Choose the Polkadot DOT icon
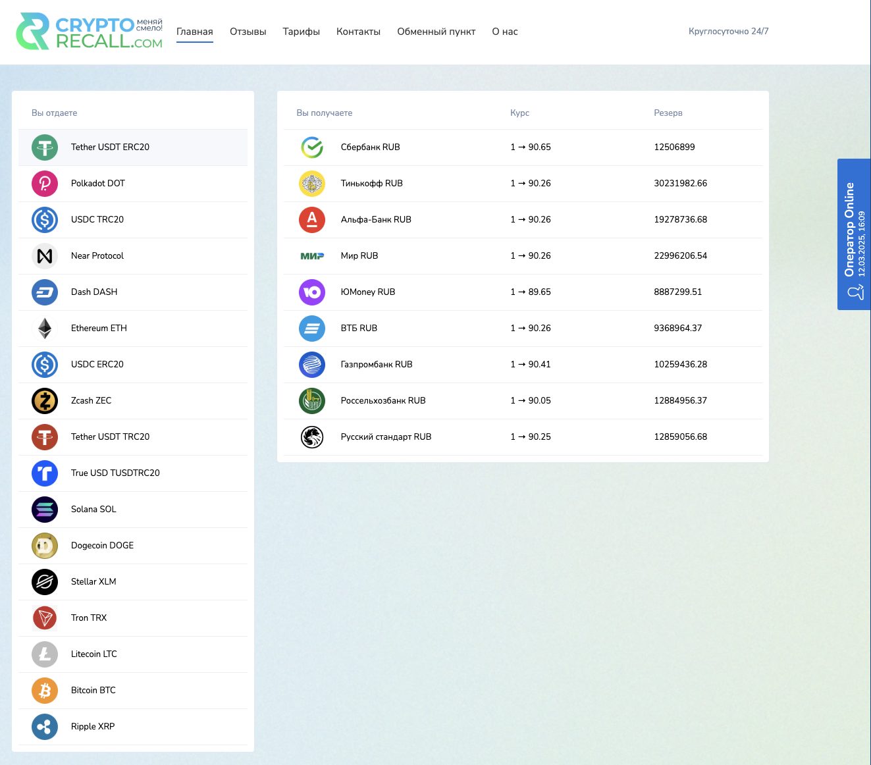 (45, 184)
